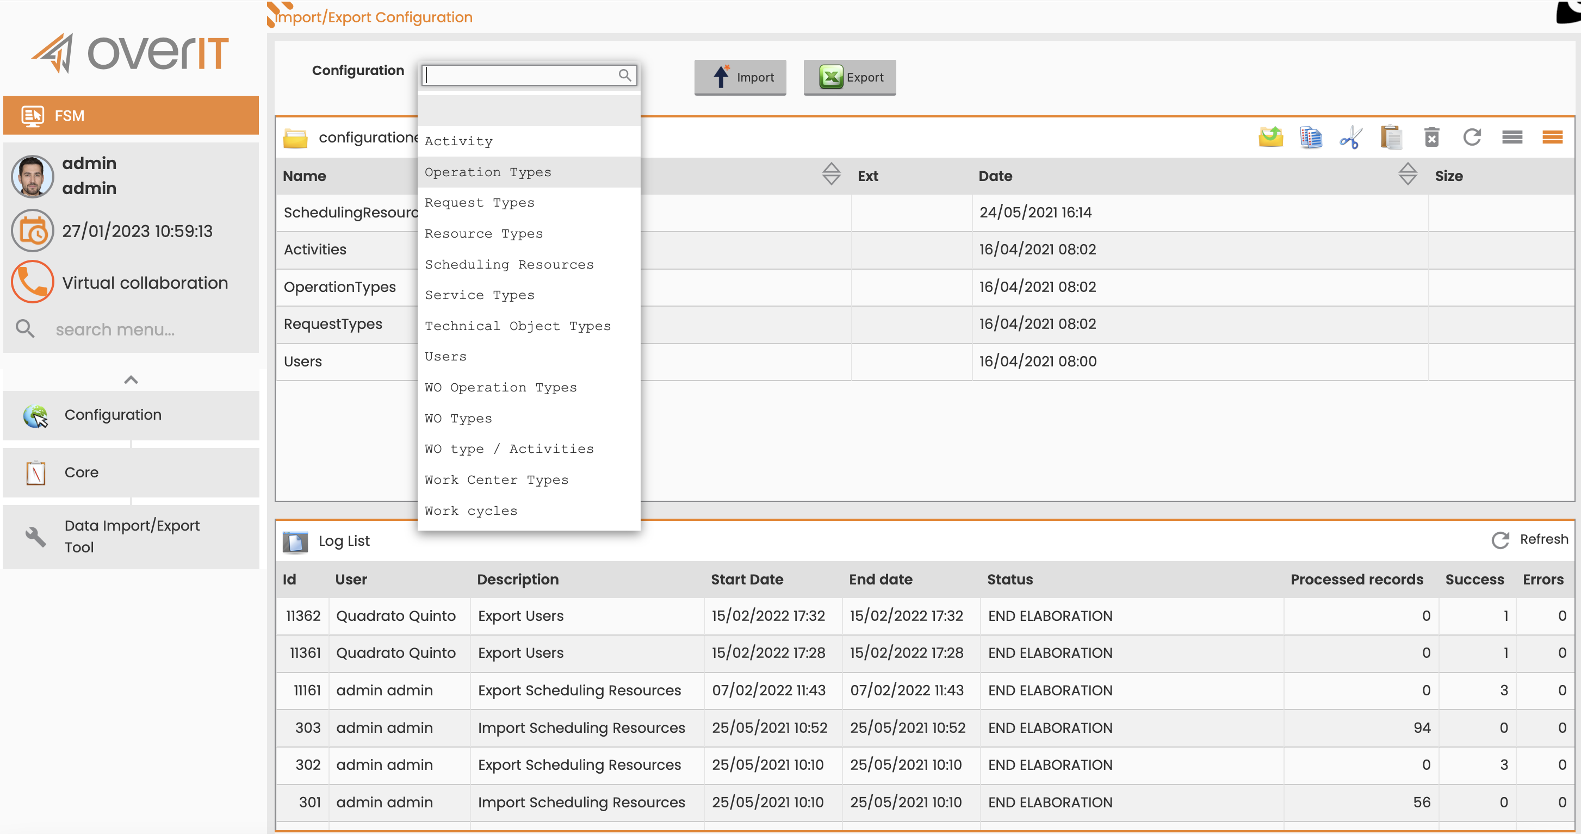Select the Users file row

pos(925,362)
